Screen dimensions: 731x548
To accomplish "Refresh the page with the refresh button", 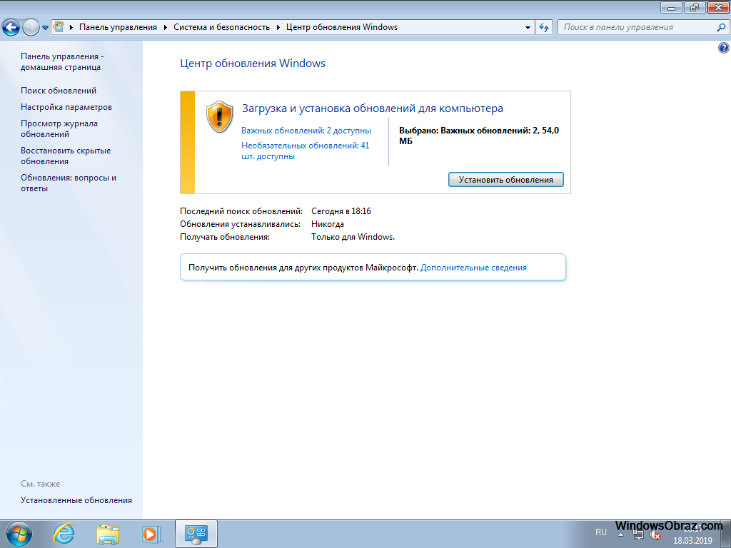I will pyautogui.click(x=544, y=28).
